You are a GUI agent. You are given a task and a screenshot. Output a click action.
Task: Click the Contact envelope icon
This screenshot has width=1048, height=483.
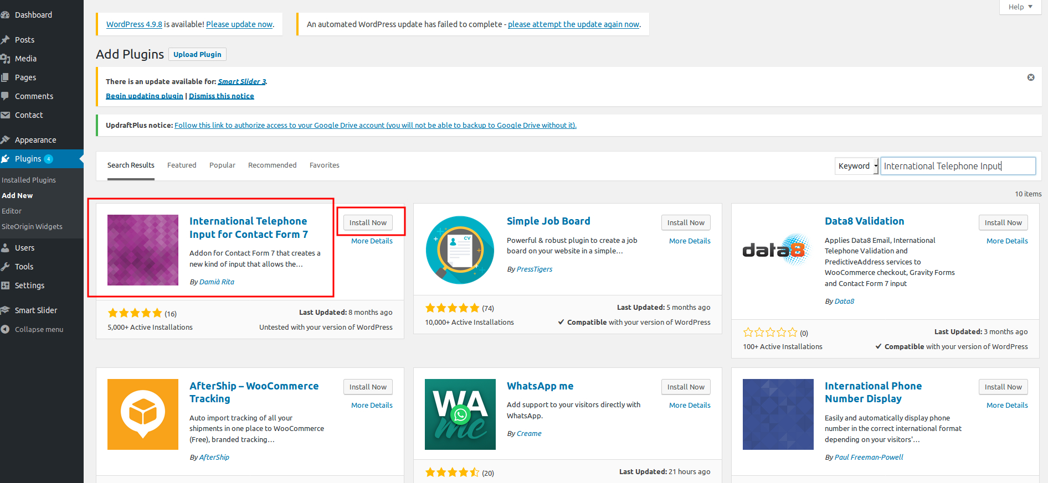coord(5,115)
